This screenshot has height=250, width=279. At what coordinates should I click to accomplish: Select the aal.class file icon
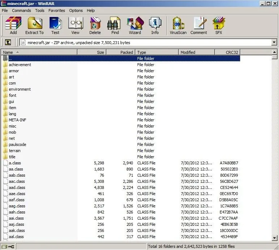(6, 237)
